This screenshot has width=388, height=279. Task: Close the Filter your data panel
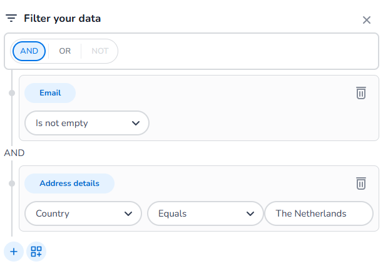click(367, 20)
